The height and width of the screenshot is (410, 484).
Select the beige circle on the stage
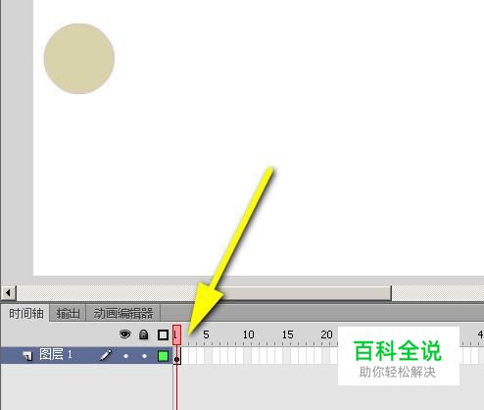click(x=79, y=59)
